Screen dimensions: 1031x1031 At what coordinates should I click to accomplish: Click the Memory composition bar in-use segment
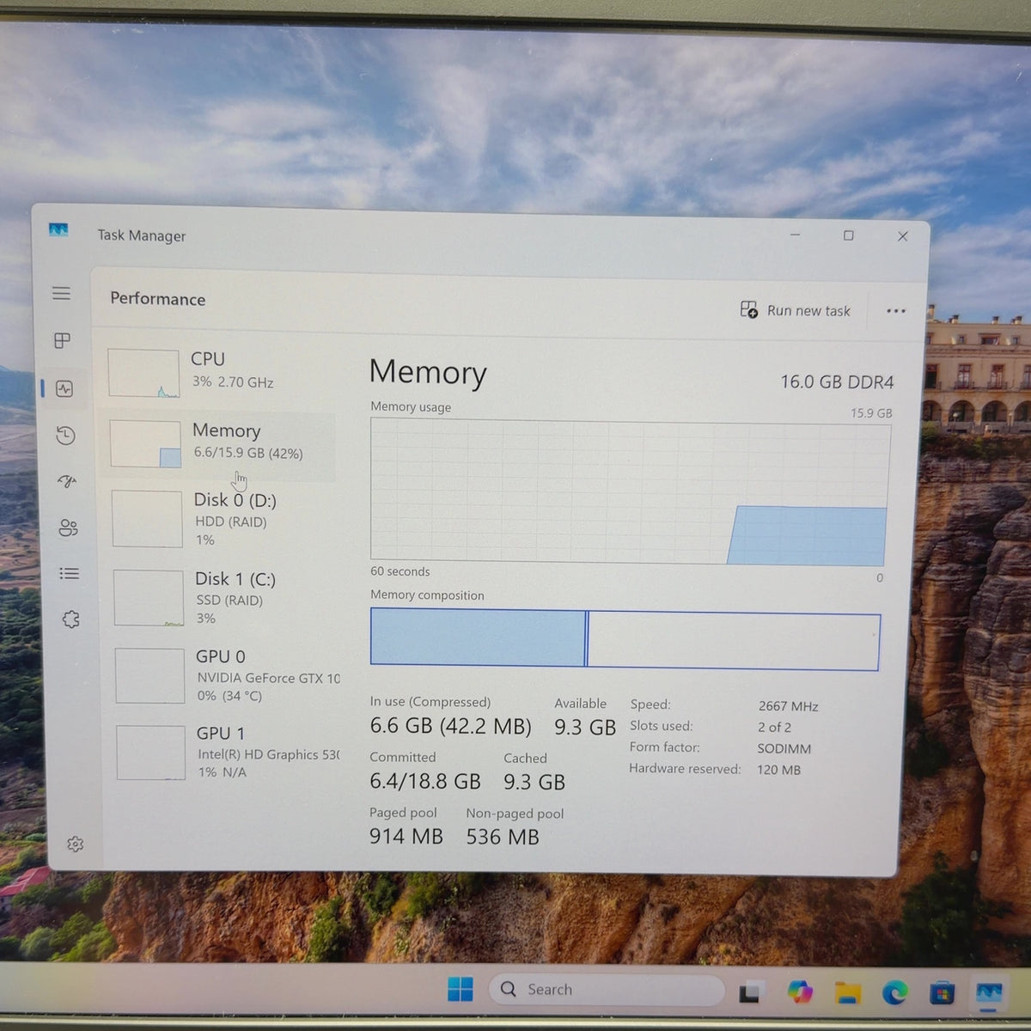pyautogui.click(x=479, y=637)
